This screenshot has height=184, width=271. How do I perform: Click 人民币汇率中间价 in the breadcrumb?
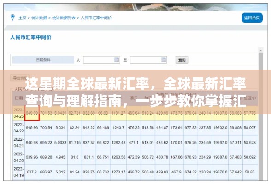click(96, 18)
